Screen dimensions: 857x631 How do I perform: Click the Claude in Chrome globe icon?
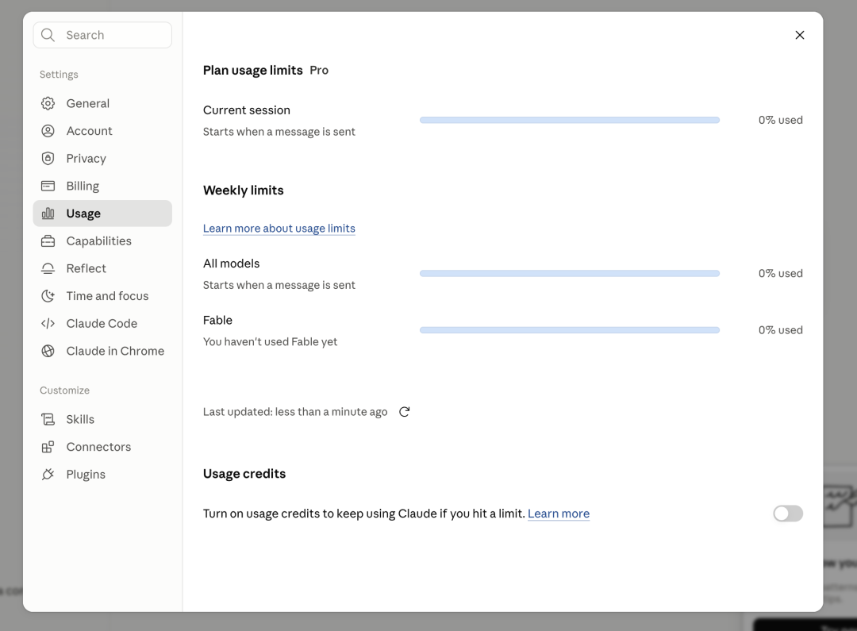48,351
